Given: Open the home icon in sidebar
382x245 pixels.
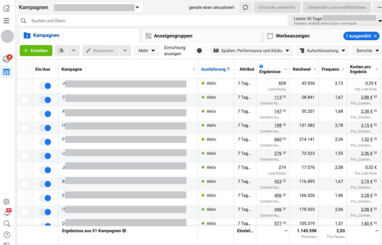Looking at the screenshot, I should (6, 8).
